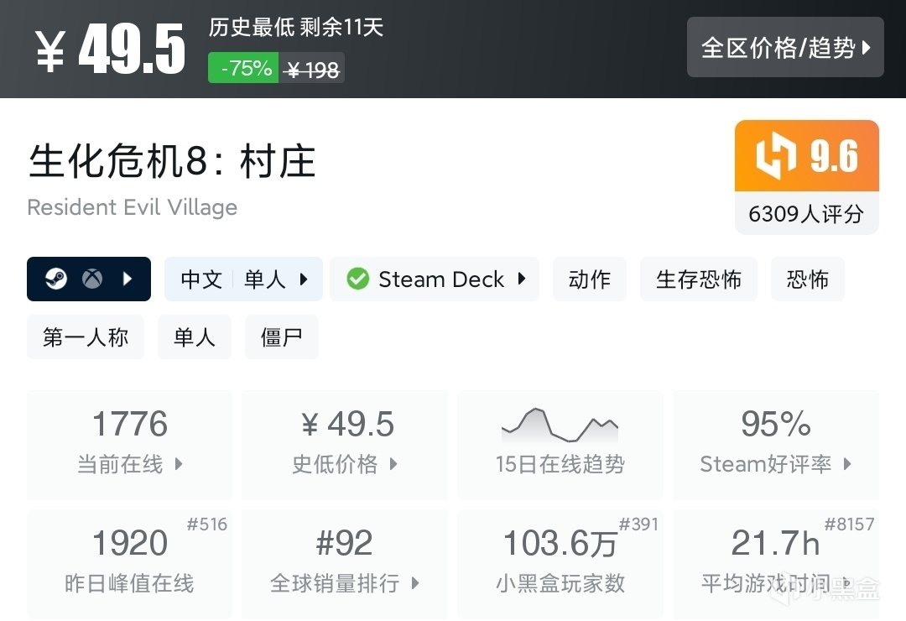Select the 生存恐怖 genre tag
This screenshot has width=906, height=621.
pos(698,279)
